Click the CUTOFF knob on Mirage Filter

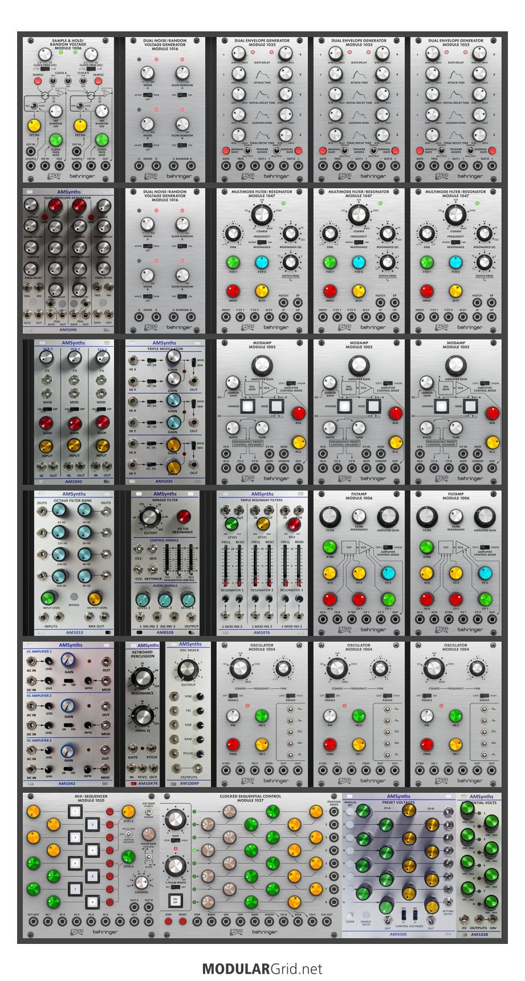coord(150,516)
